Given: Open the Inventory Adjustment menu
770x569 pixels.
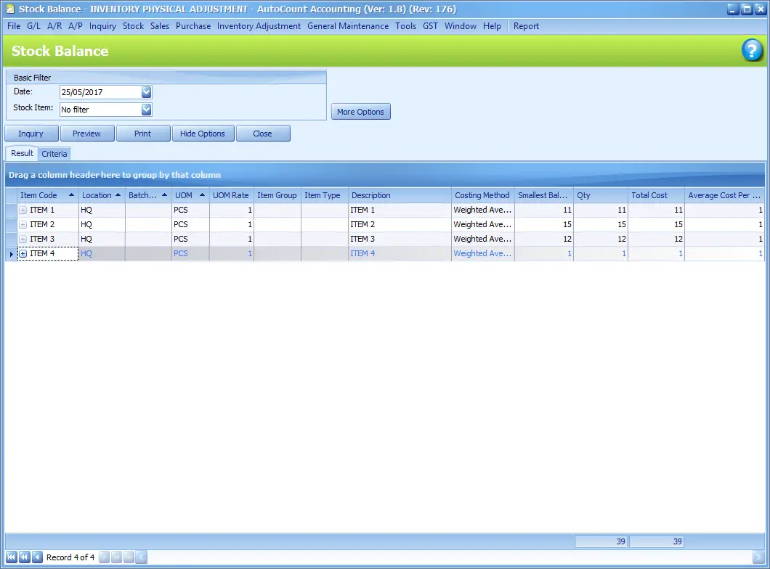Looking at the screenshot, I should pos(259,25).
